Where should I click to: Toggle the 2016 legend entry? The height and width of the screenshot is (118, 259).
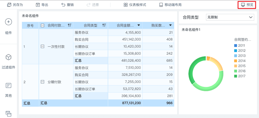click(239, 71)
